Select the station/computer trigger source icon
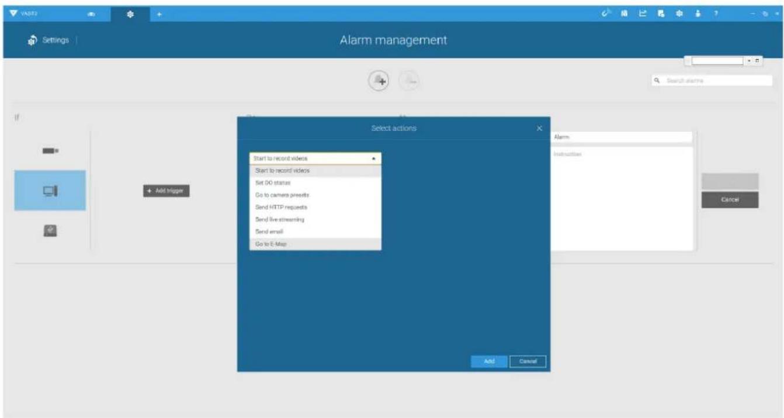This screenshot has height=418, width=784. (50, 191)
